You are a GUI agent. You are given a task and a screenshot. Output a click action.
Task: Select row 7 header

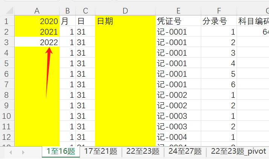pyautogui.click(x=7, y=84)
